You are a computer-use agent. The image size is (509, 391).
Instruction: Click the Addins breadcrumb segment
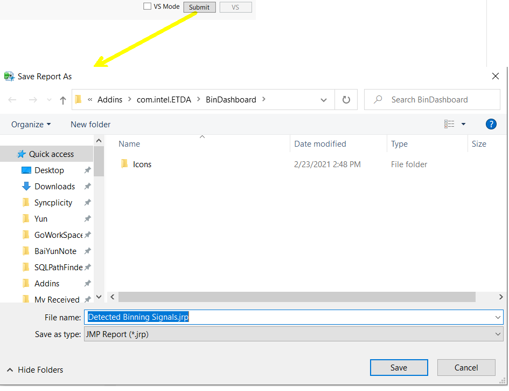(x=110, y=99)
